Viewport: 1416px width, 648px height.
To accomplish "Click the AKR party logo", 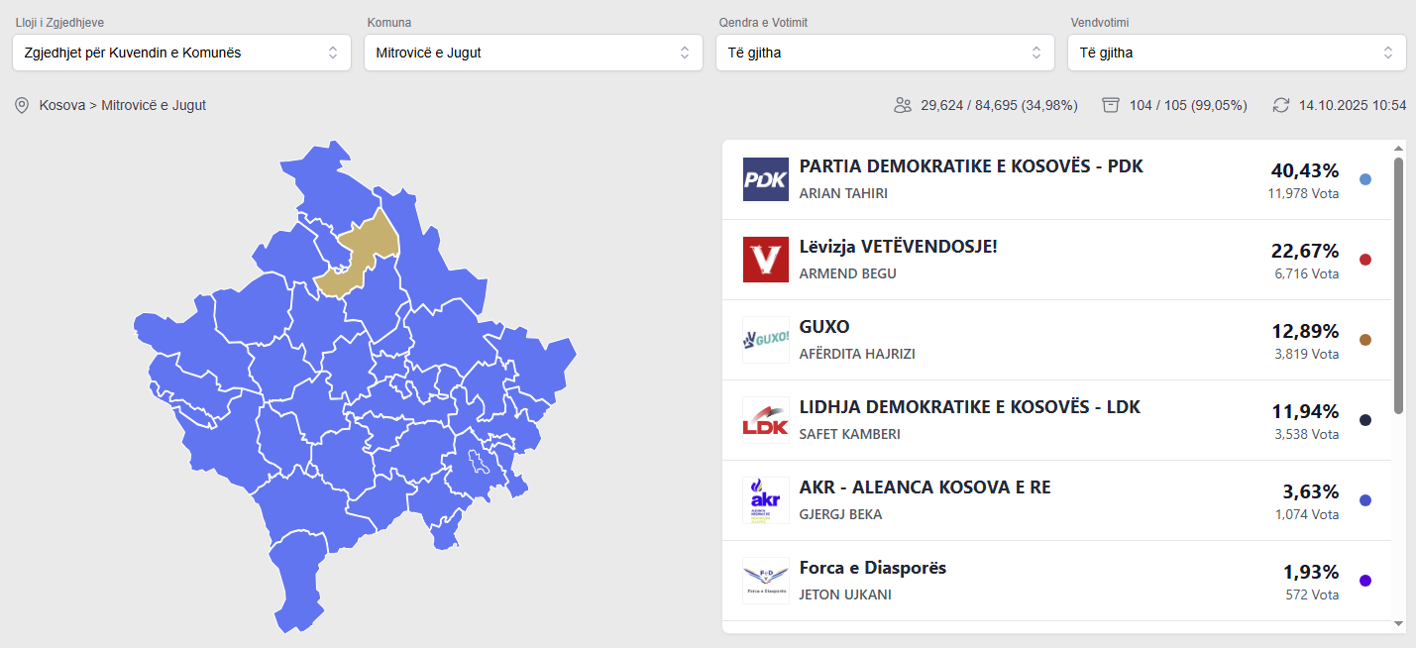I will click(x=765, y=500).
